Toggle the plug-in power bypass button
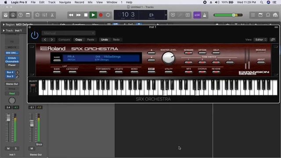This screenshot has width=281, height=158. click(x=35, y=35)
